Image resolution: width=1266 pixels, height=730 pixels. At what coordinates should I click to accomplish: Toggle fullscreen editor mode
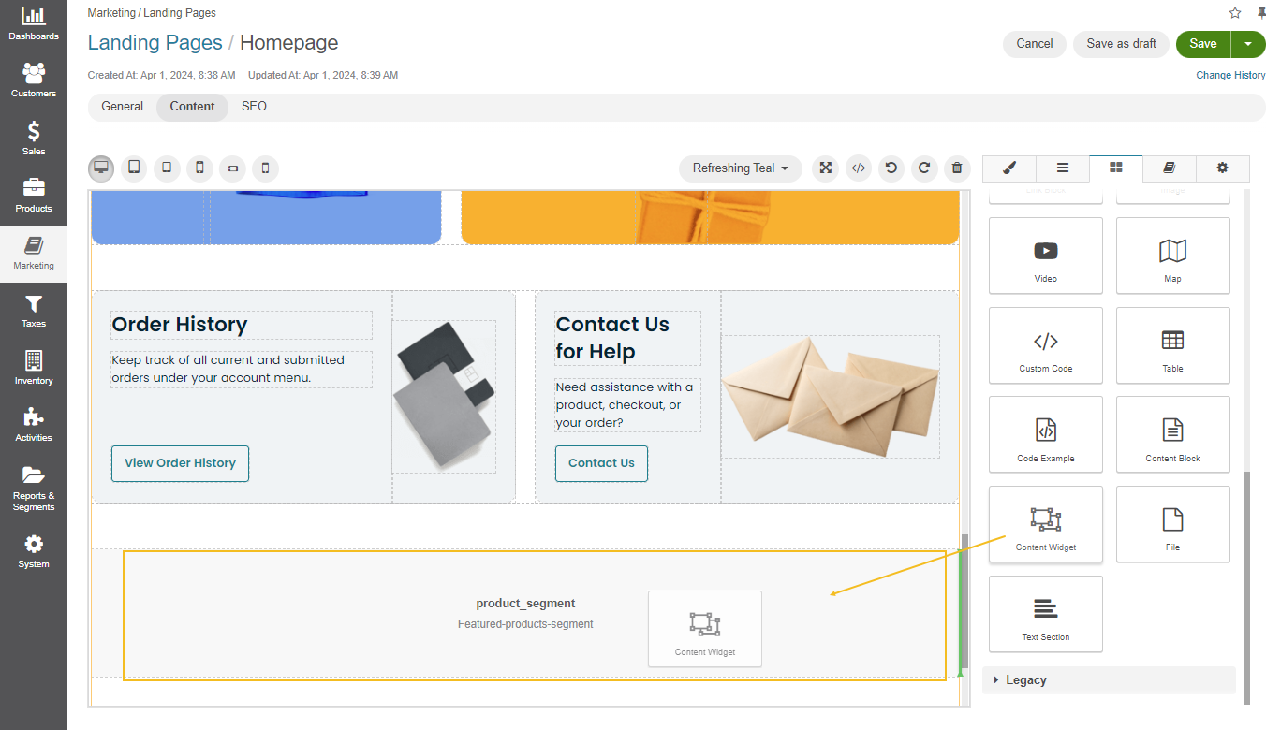pos(826,168)
